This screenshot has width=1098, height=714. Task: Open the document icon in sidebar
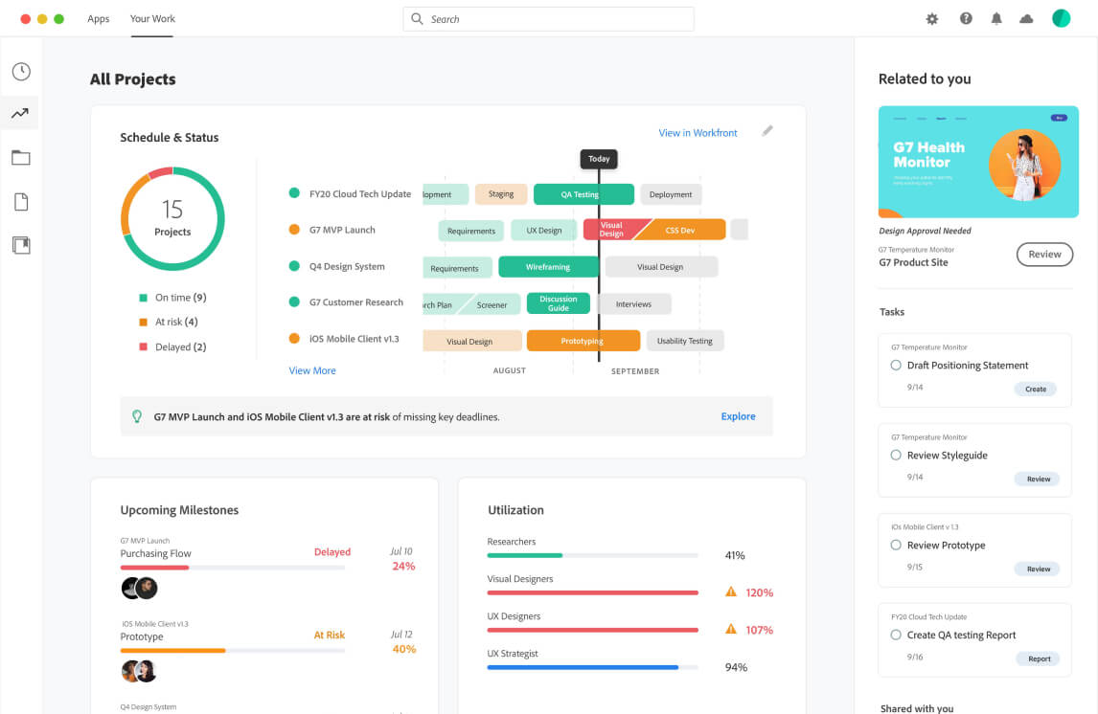pyautogui.click(x=21, y=202)
